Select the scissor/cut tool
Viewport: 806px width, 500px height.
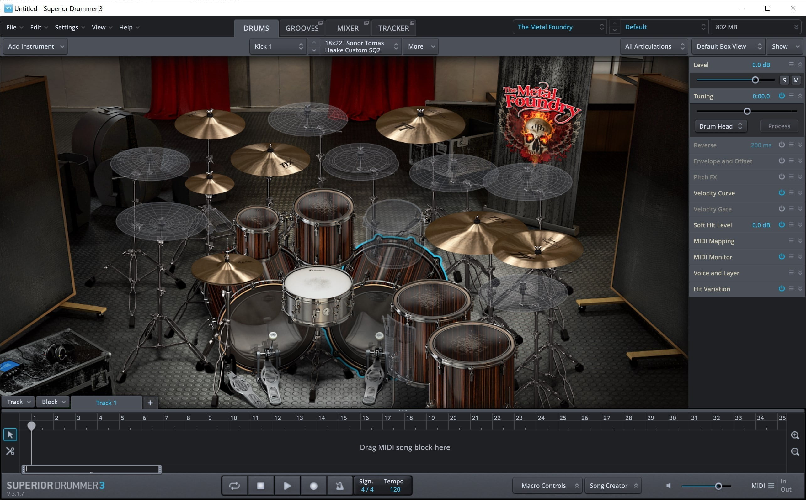pyautogui.click(x=10, y=451)
